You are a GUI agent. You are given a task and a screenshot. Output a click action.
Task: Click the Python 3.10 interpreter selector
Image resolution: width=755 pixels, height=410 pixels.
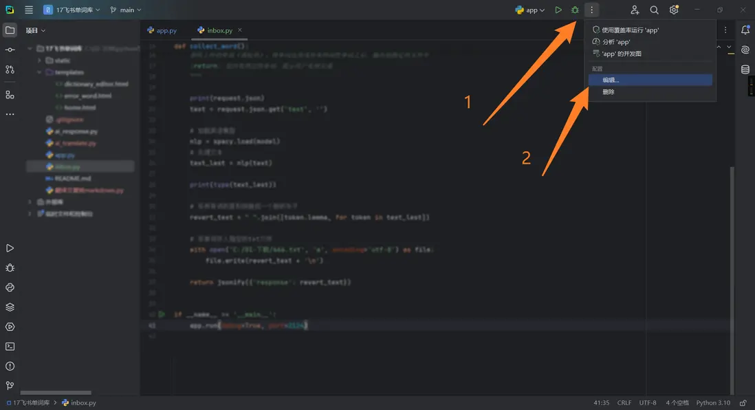[713, 402]
